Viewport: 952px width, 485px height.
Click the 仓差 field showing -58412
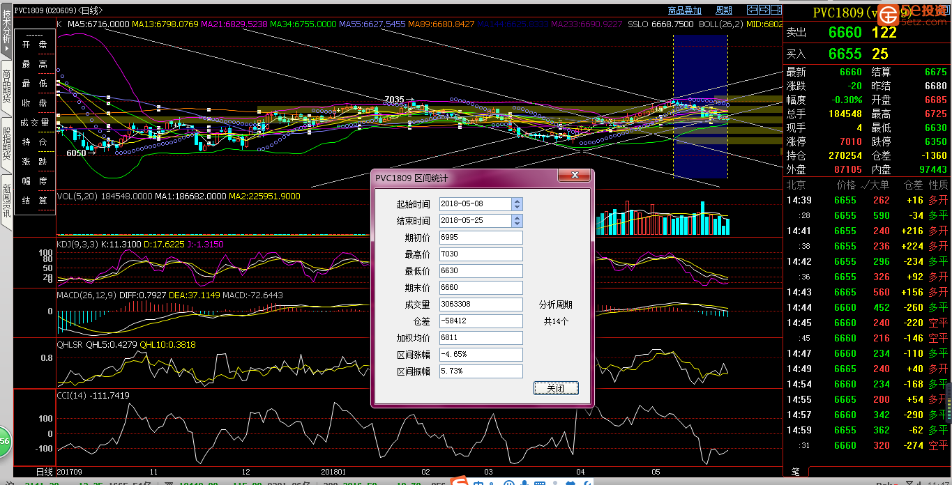[481, 321]
